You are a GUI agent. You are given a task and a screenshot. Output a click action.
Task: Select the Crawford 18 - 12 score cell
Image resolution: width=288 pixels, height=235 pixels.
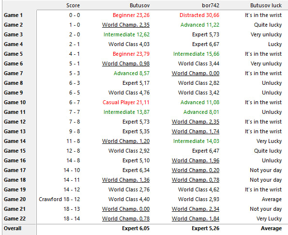60,199
